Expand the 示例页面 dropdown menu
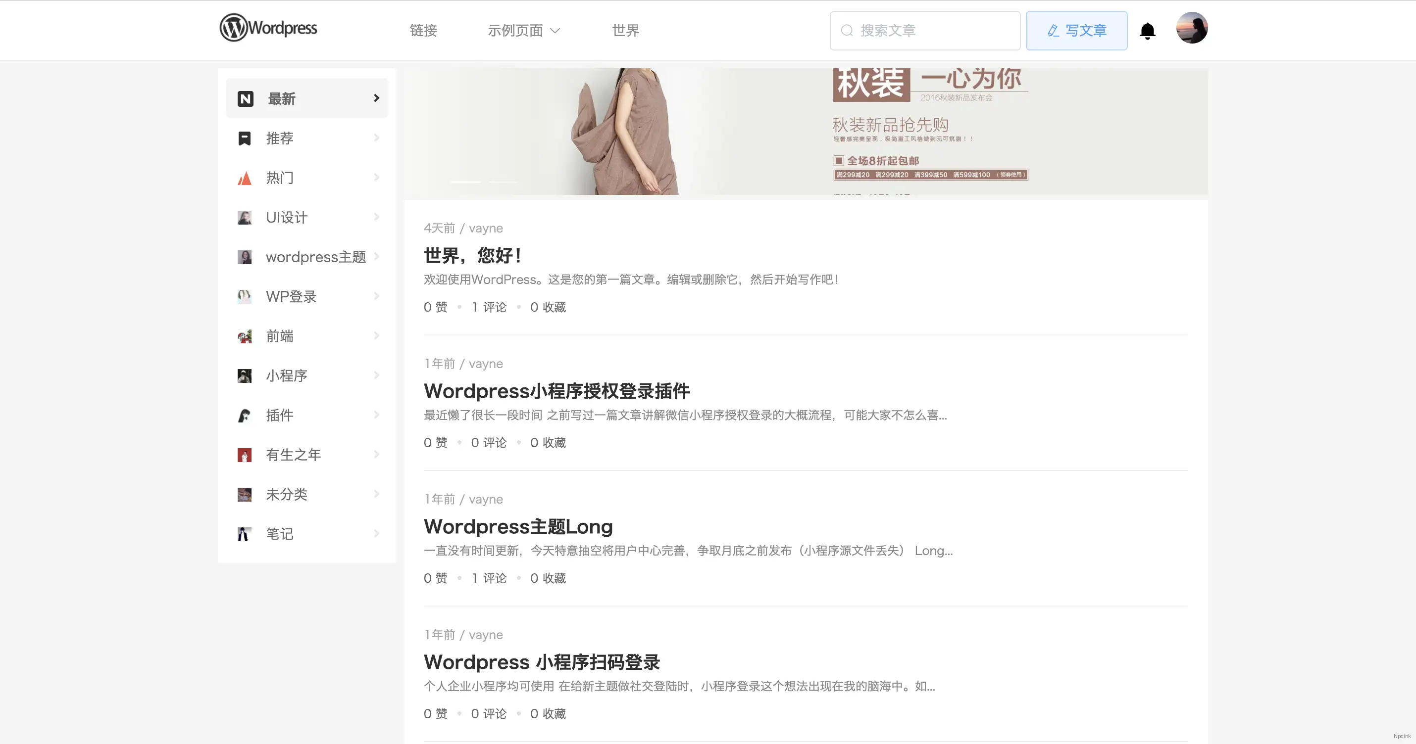The width and height of the screenshot is (1416, 744). 523,31
